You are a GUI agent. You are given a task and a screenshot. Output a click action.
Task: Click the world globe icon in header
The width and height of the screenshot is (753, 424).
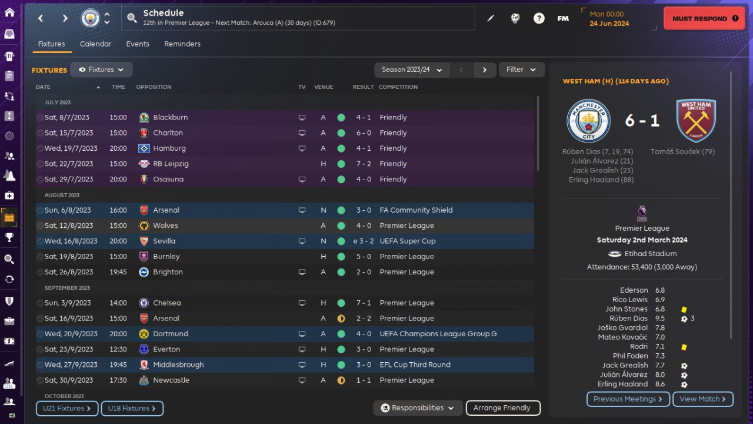[515, 18]
